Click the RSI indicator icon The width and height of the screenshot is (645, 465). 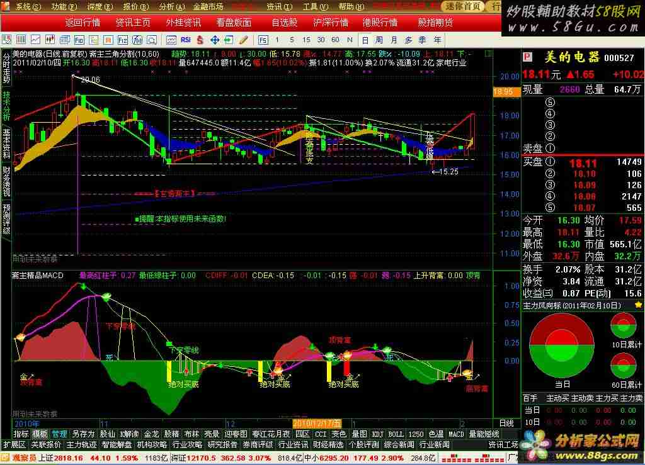(186, 40)
